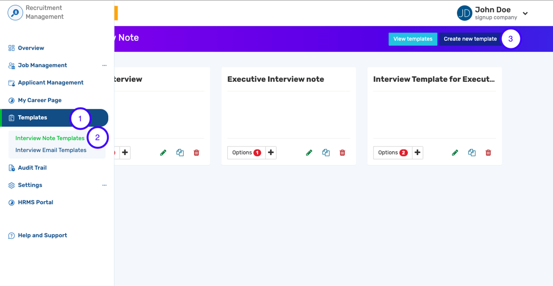Select Interview Email Templates submenu item
This screenshot has height=286, width=553.
(51, 150)
